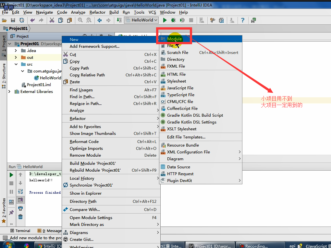Expand the .idea folder node

point(16,50)
